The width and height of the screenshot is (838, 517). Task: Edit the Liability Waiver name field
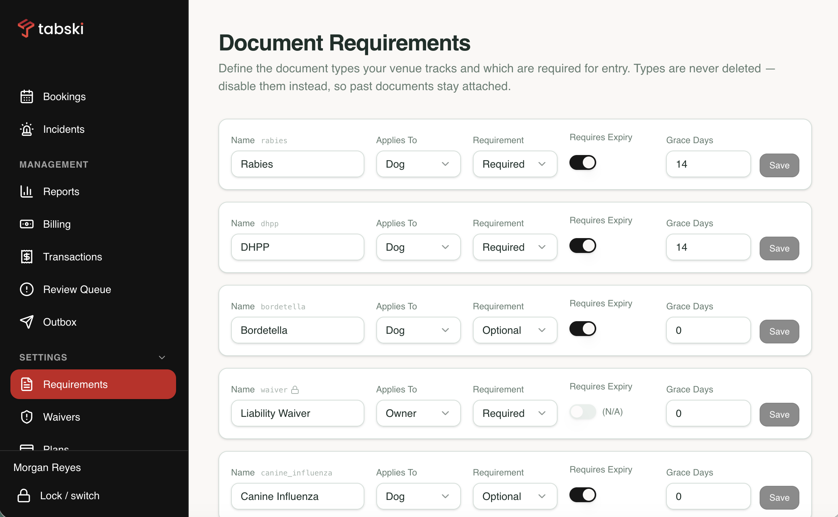click(x=298, y=413)
